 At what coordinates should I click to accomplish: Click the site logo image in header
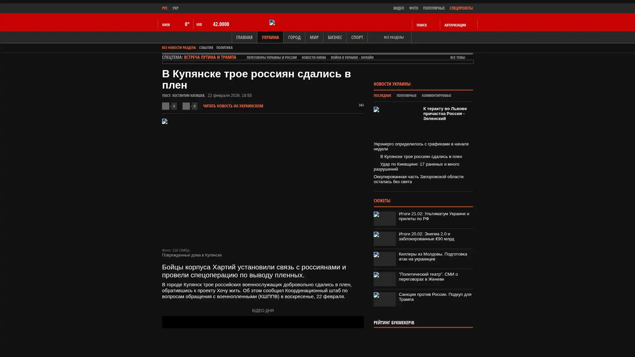point(272,22)
